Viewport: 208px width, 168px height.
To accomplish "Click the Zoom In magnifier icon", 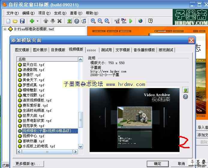I will pos(93,21).
